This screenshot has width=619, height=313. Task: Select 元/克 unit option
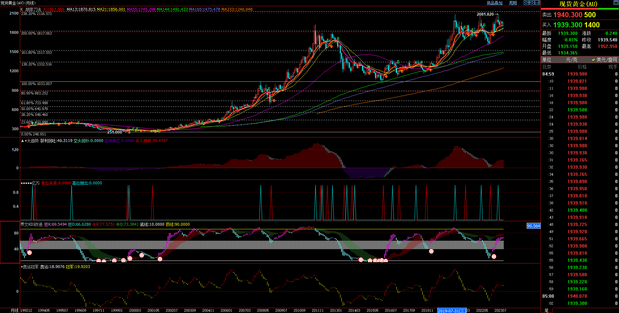click(x=571, y=60)
